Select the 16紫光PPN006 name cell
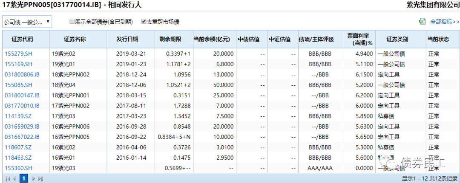Screen dimensions: 460x183 click(78, 126)
